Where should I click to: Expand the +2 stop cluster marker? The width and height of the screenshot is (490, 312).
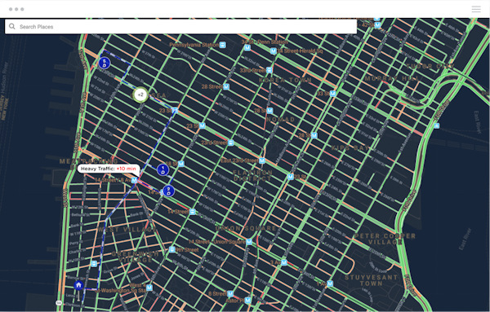[x=140, y=94]
